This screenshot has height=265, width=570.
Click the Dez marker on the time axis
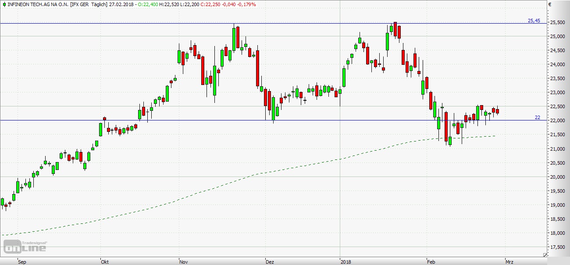(x=270, y=262)
